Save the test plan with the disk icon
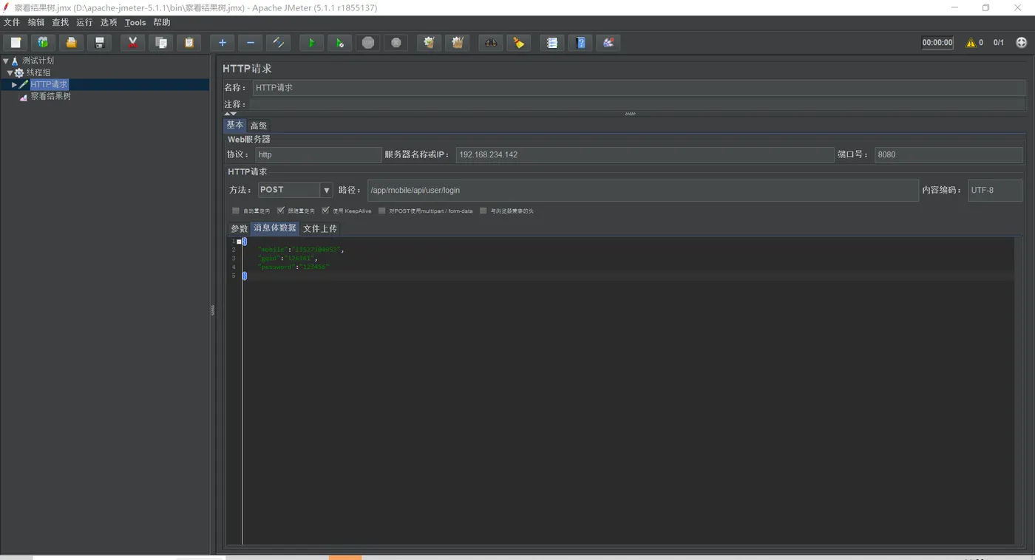The image size is (1035, 560). [99, 43]
